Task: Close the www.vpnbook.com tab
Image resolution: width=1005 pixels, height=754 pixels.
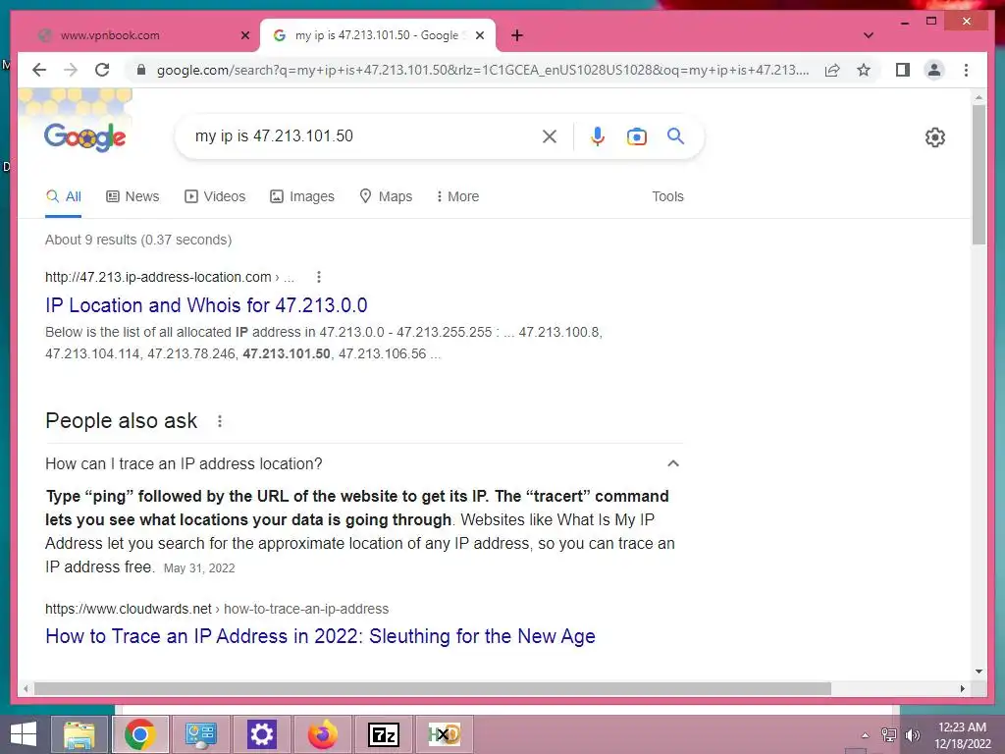Action: coord(244,35)
